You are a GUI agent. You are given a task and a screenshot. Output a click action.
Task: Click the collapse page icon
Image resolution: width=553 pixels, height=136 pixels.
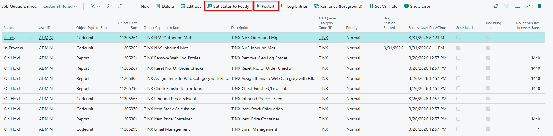tap(528, 6)
